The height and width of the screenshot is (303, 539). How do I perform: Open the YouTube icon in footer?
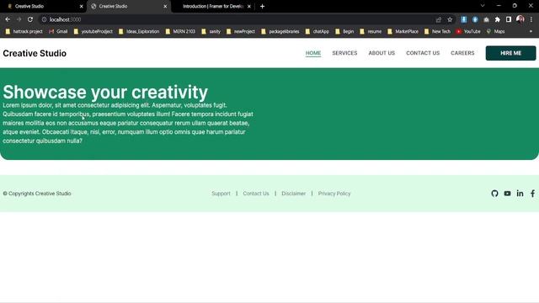(507, 194)
